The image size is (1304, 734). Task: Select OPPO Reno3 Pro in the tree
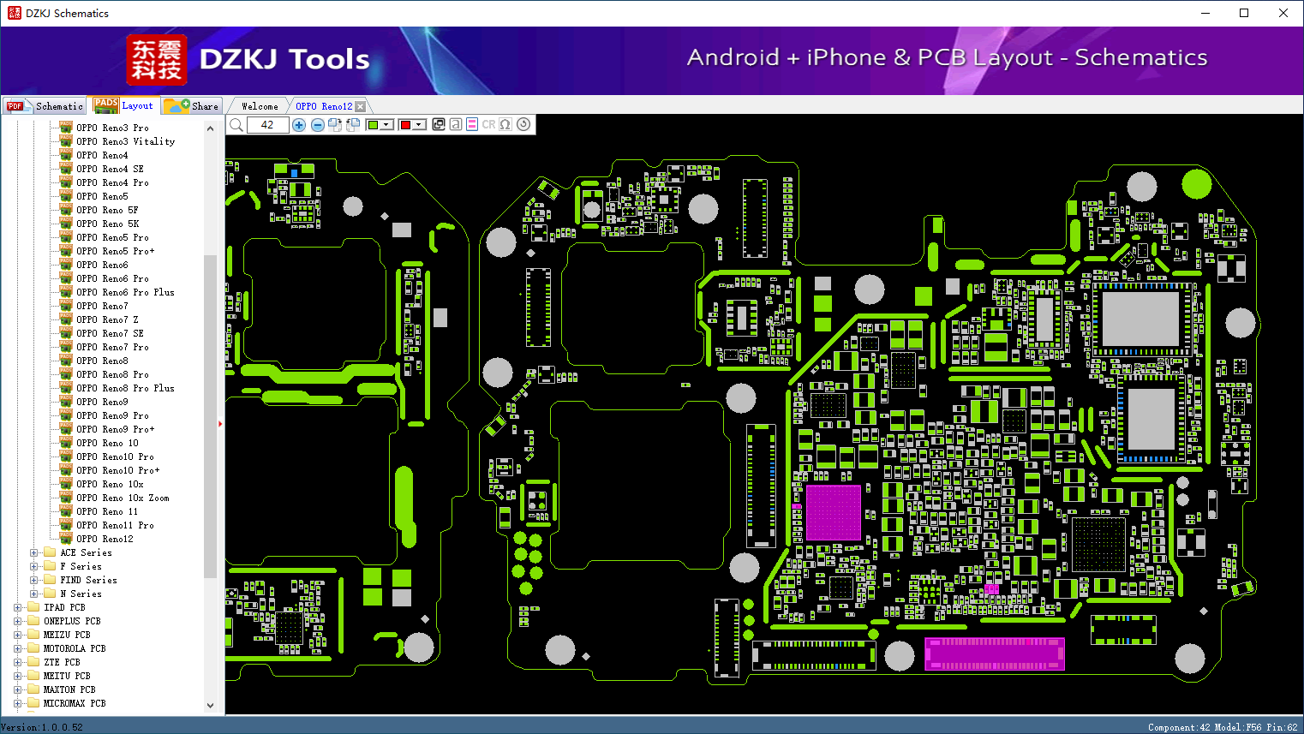point(112,128)
